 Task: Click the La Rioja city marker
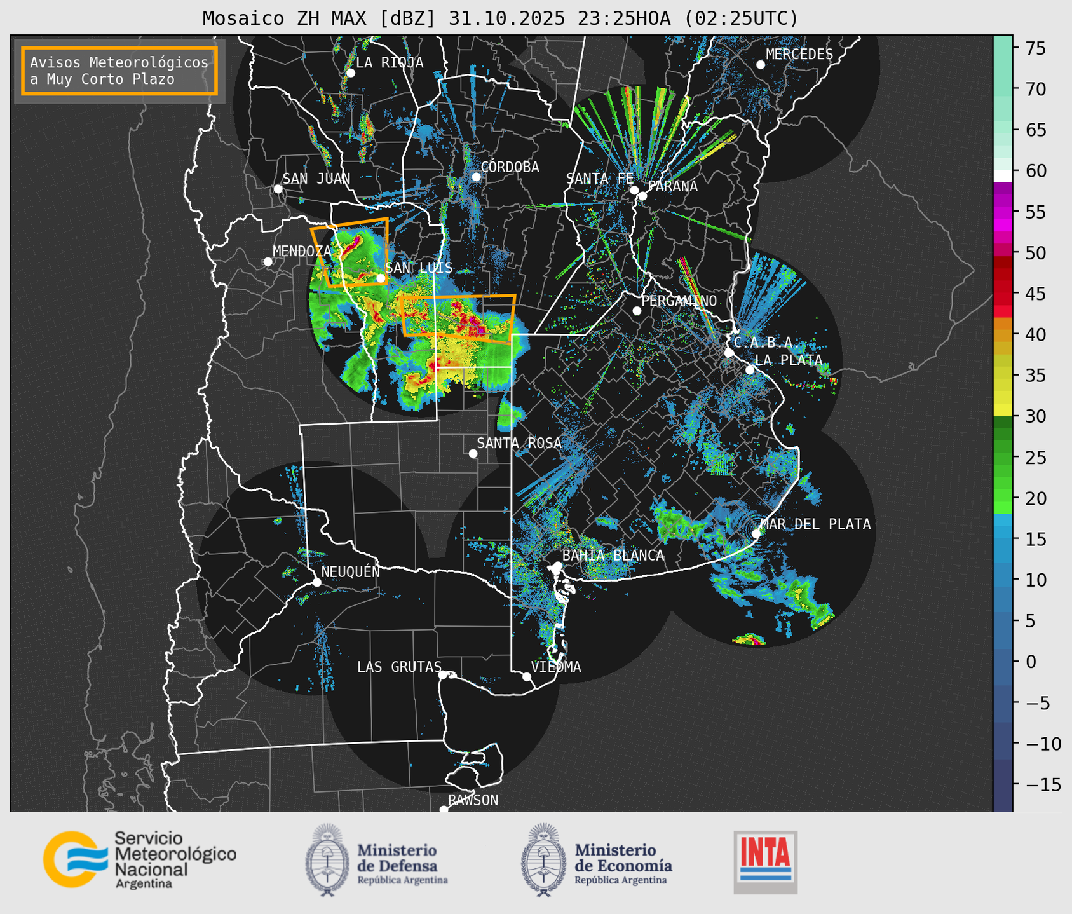click(x=350, y=73)
